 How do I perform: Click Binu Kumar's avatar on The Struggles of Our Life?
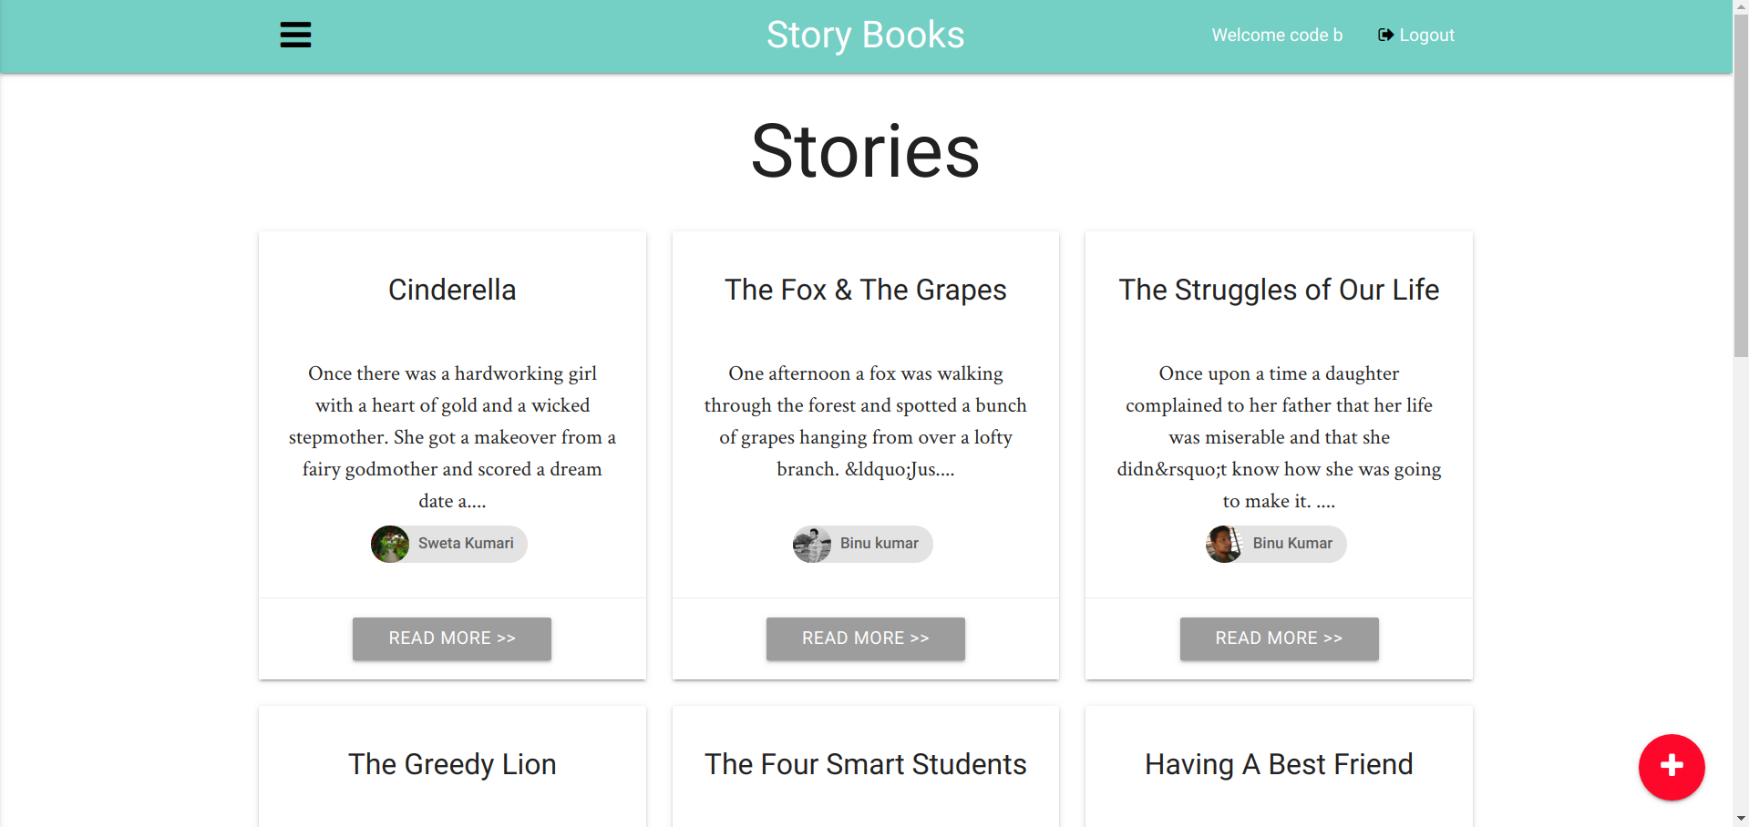pos(1224,544)
